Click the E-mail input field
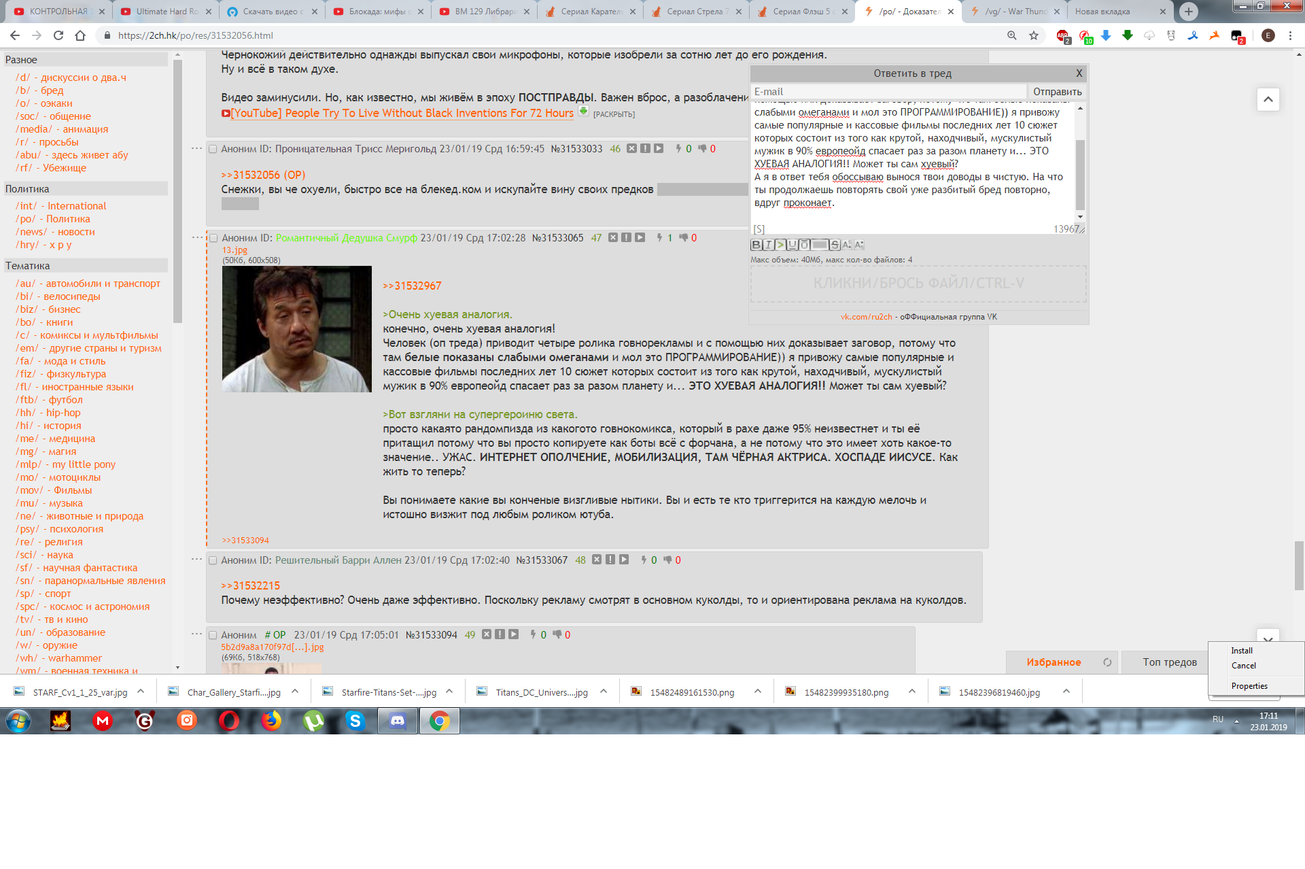This screenshot has width=1305, height=869. 888,92
